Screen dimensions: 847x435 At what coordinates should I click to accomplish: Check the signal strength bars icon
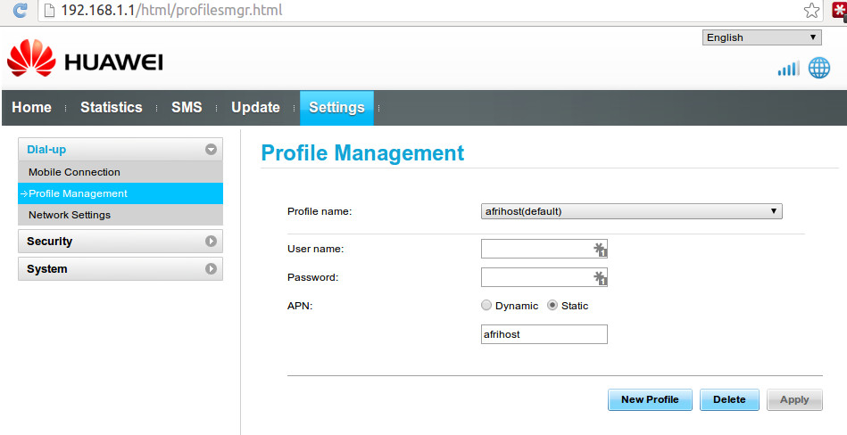(x=788, y=69)
